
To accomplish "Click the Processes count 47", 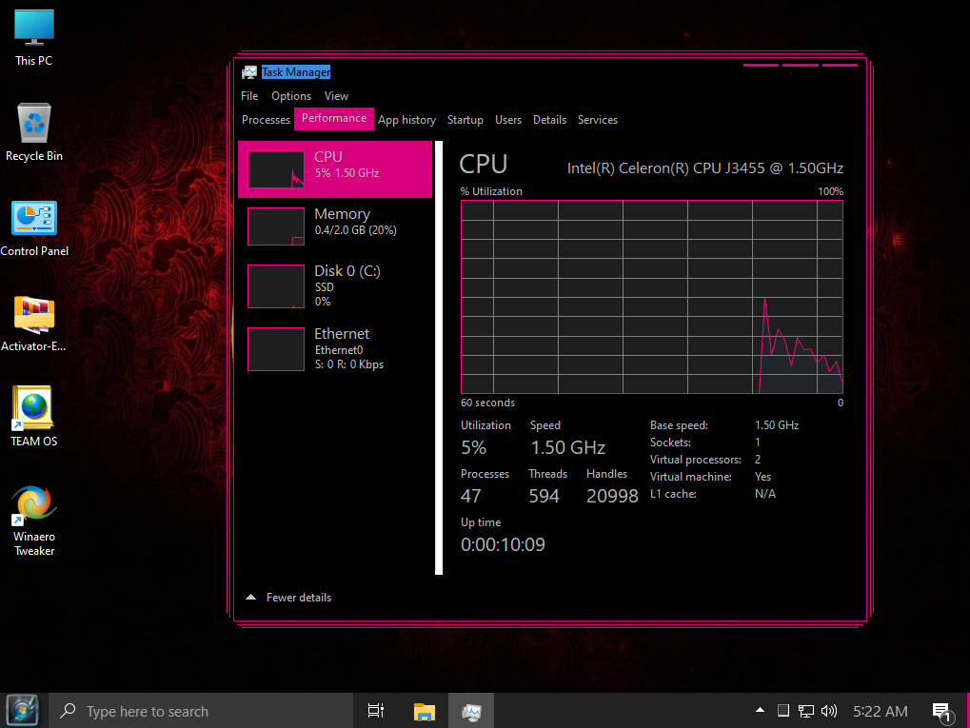I will click(470, 496).
